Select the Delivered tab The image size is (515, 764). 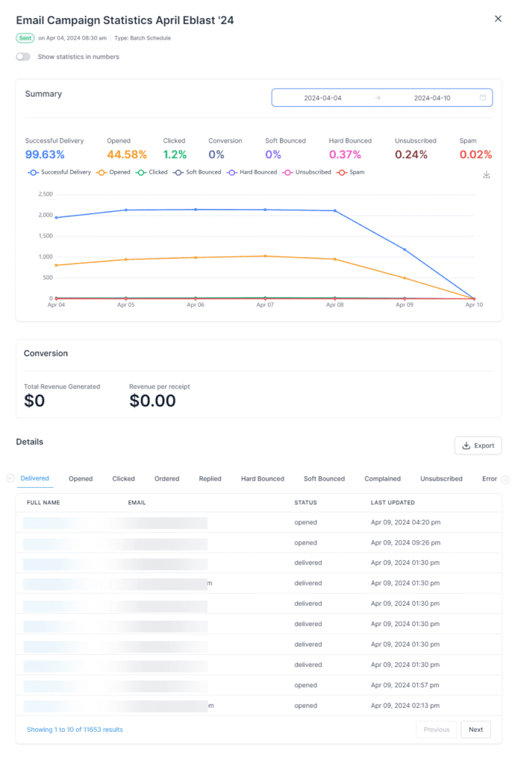pyautogui.click(x=34, y=478)
